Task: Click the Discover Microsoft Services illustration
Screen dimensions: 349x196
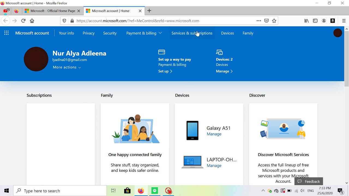Action: coord(283,129)
